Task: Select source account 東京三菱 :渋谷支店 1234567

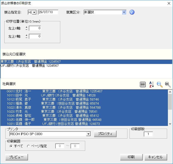Action: 86,62
